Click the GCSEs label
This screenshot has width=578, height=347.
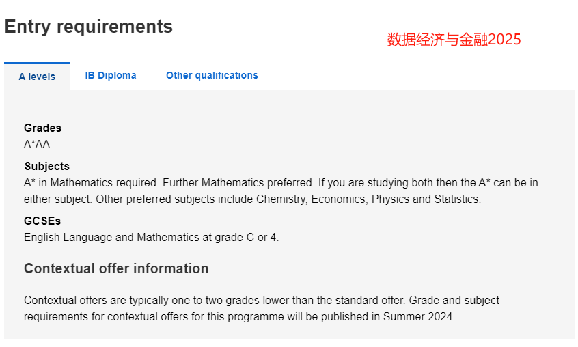tap(42, 221)
